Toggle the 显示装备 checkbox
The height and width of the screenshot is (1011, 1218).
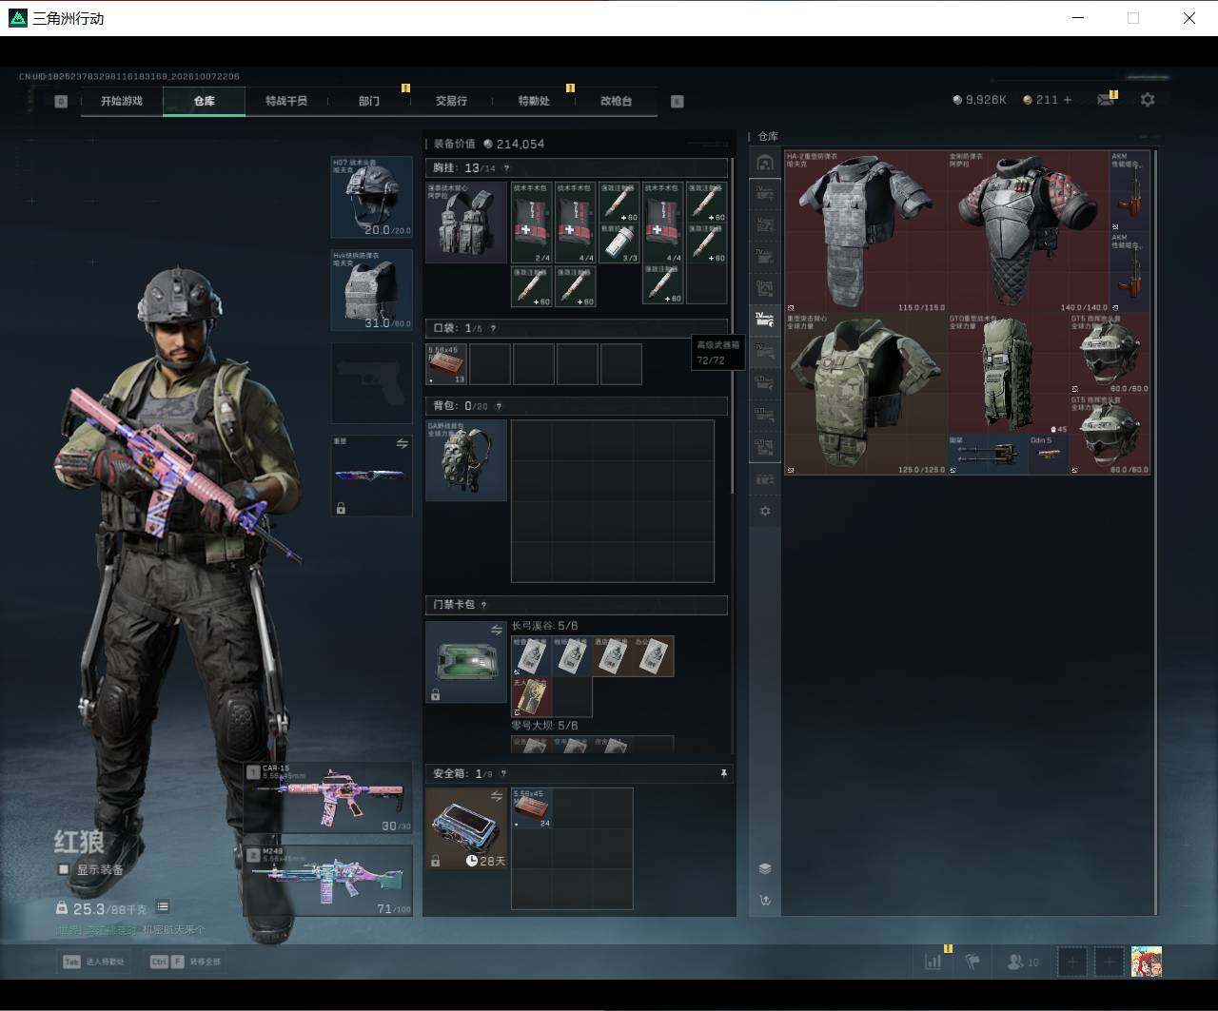pos(64,869)
